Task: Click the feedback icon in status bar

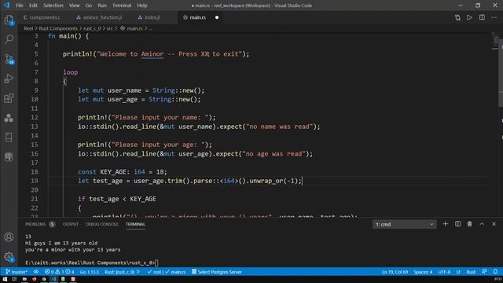Action: click(484, 272)
